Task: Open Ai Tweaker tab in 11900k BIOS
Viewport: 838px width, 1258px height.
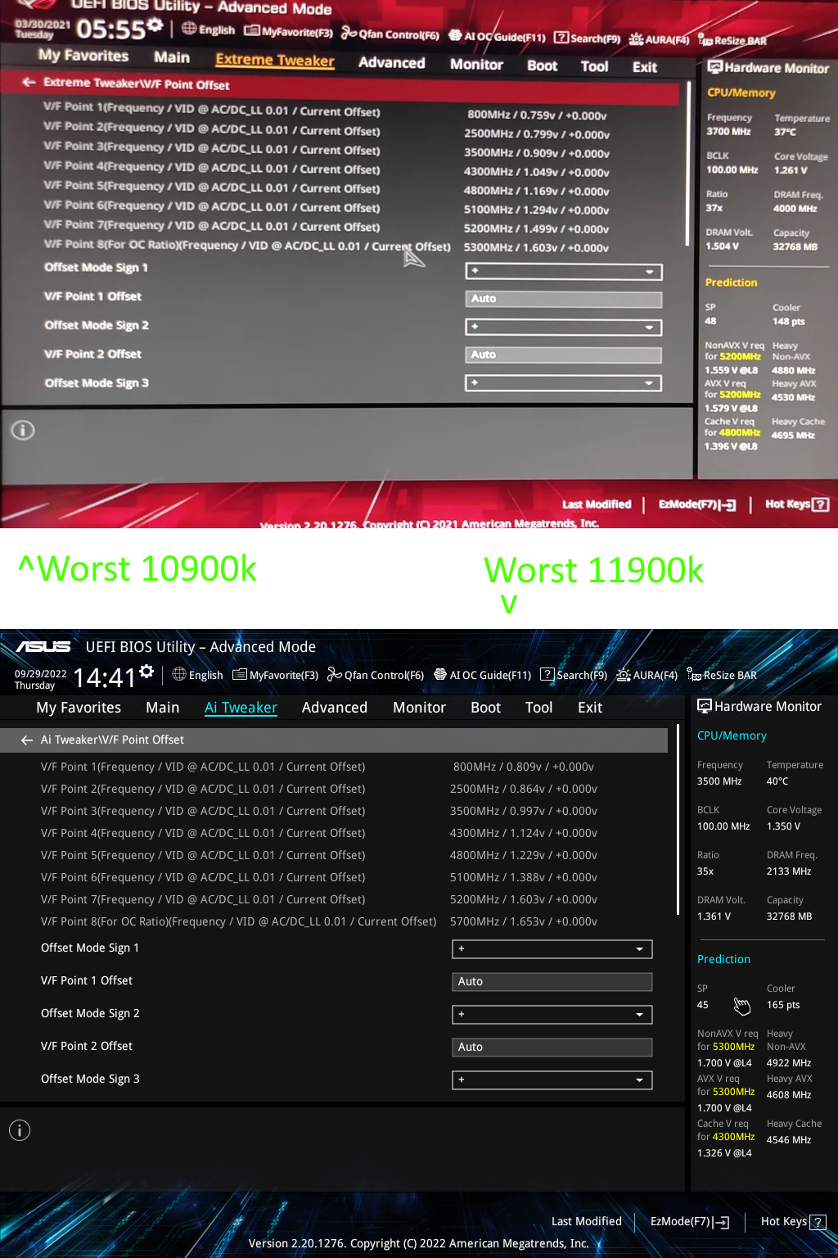Action: pos(241,708)
